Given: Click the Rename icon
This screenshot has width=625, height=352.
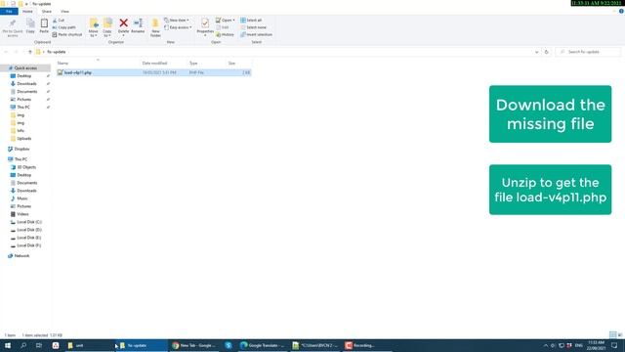Looking at the screenshot, I should click(138, 26).
